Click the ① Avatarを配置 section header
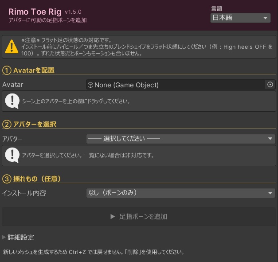The height and width of the screenshot is (262, 278). pos(28,70)
